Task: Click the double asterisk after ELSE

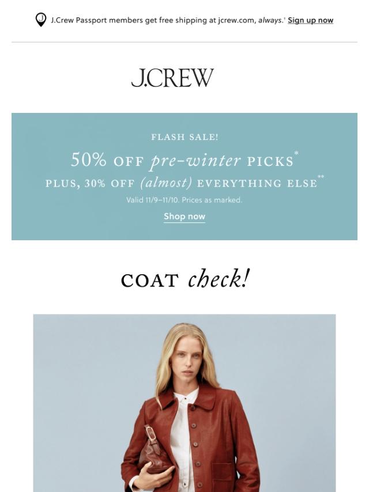Action: click(x=321, y=177)
